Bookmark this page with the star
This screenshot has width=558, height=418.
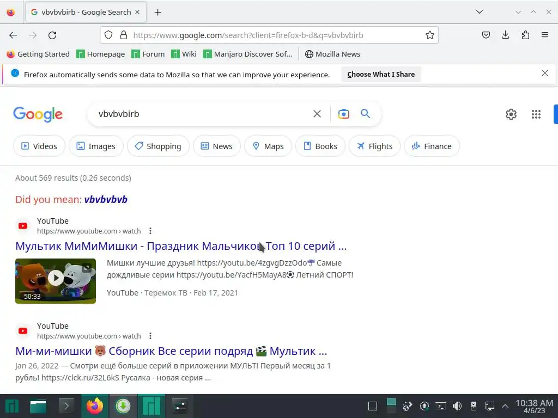429,35
